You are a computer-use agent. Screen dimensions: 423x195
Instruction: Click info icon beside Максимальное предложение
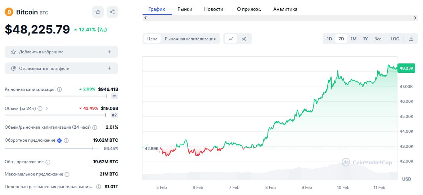pyautogui.click(x=67, y=174)
